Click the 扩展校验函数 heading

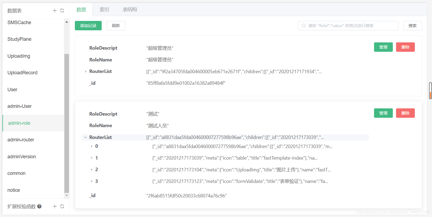coord(21,207)
